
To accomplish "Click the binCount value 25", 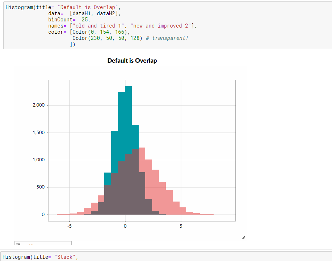I will [85, 20].
